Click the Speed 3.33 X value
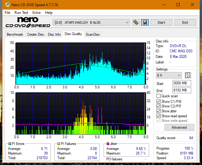Screen dimensions: 202x165 click(188, 158)
